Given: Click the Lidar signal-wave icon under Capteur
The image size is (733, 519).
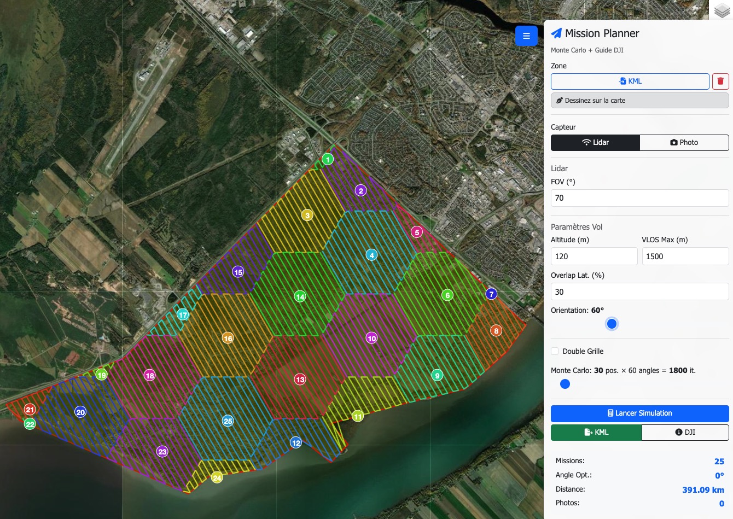Looking at the screenshot, I should point(586,142).
